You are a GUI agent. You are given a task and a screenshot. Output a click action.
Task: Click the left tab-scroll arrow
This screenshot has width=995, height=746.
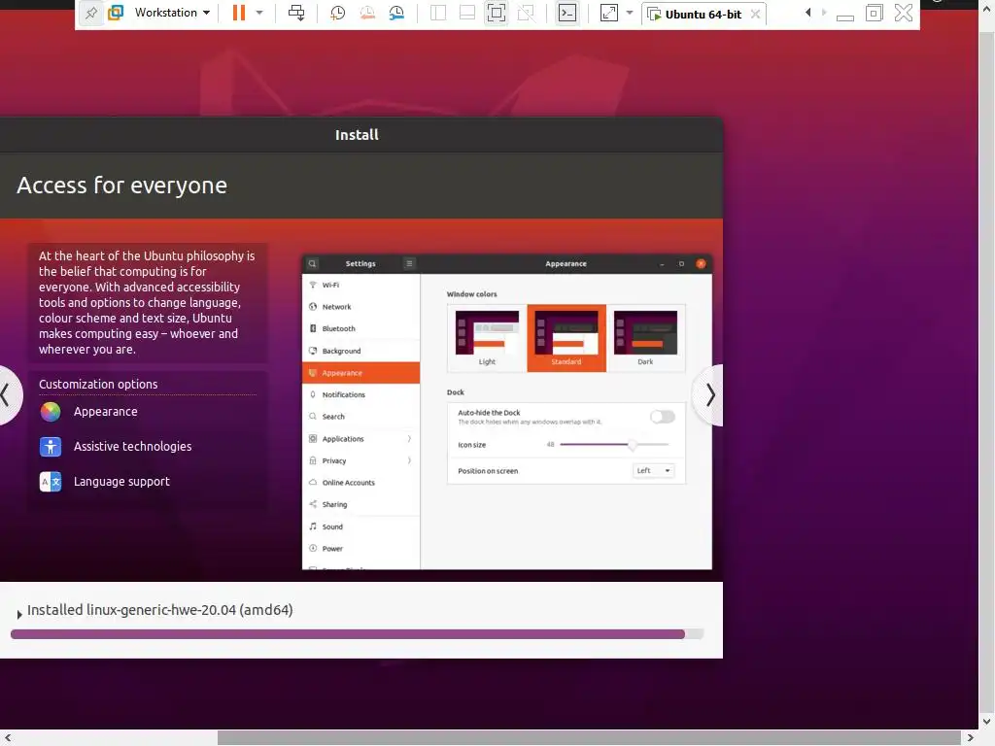(x=807, y=13)
